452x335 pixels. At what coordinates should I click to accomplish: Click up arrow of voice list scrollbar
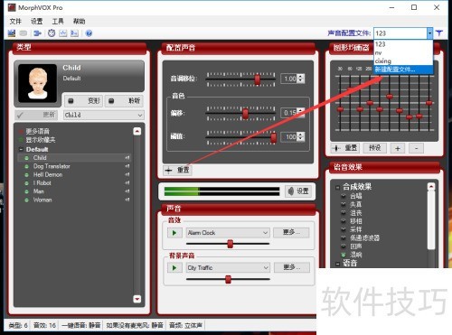pos(137,131)
